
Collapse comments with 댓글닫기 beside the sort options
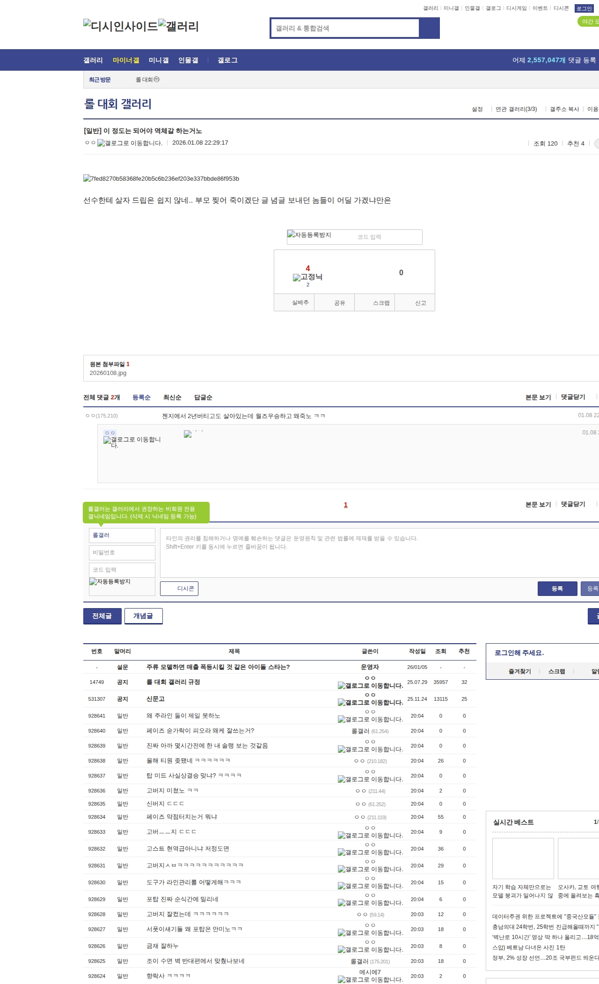pyautogui.click(x=573, y=397)
